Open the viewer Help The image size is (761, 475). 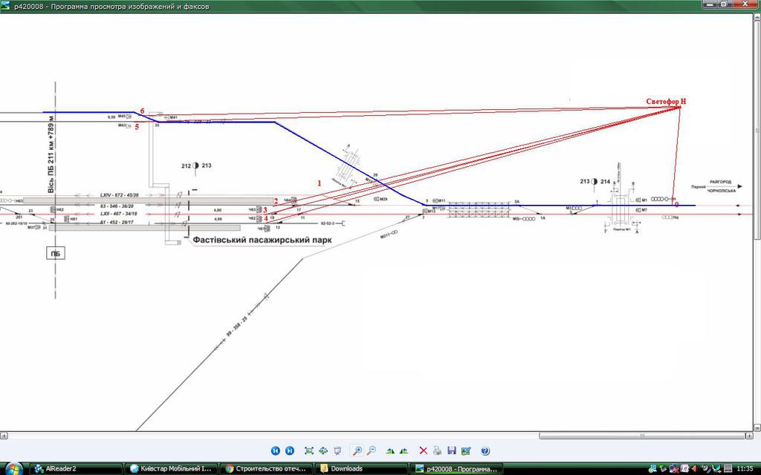pyautogui.click(x=485, y=451)
